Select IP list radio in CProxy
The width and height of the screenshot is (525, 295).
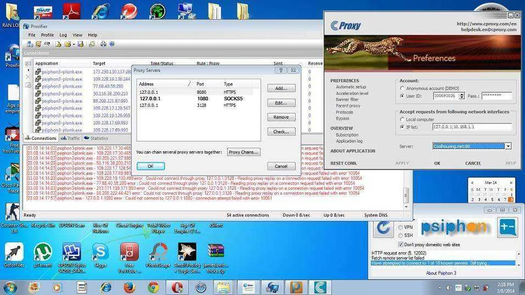click(402, 127)
